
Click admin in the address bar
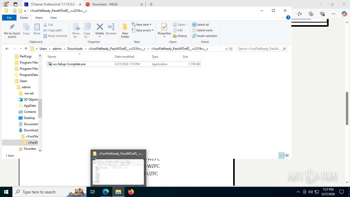click(x=57, y=49)
